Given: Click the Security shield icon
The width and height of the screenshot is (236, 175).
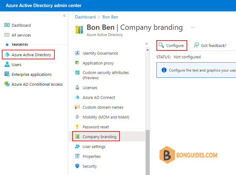Looking at the screenshot, I should [77, 166].
